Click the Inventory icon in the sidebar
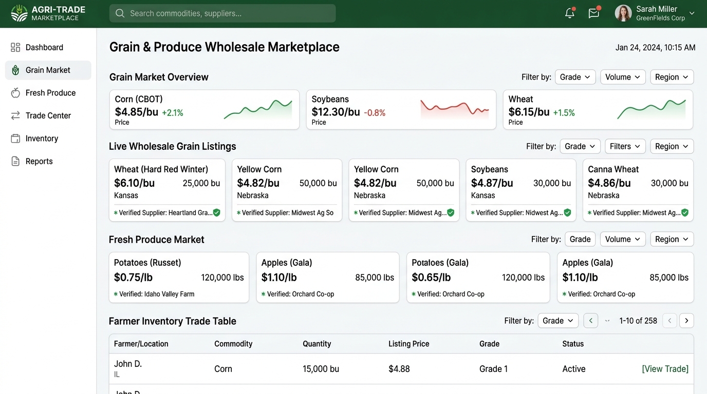Viewport: 707px width, 394px height. [x=15, y=139]
